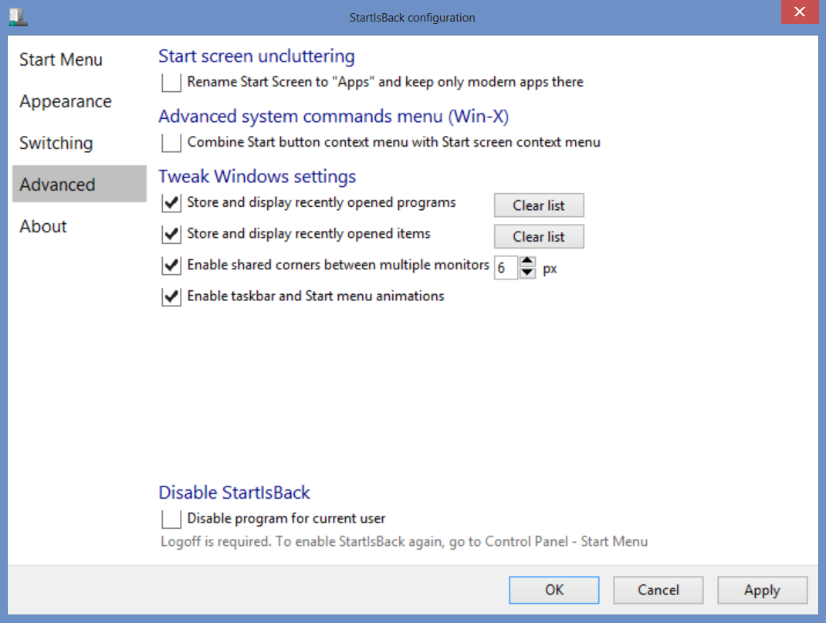Turn off taskbar and Start menu animations
Viewport: 826px width, 623px height.
coord(171,296)
